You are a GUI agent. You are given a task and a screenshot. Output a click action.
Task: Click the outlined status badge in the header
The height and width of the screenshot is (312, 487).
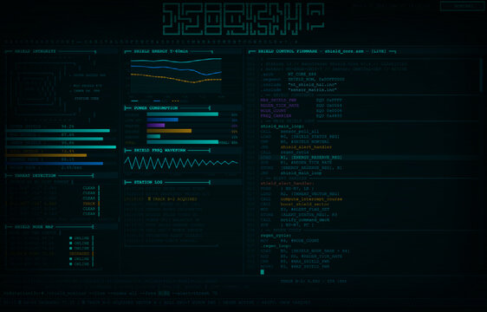pos(462,6)
